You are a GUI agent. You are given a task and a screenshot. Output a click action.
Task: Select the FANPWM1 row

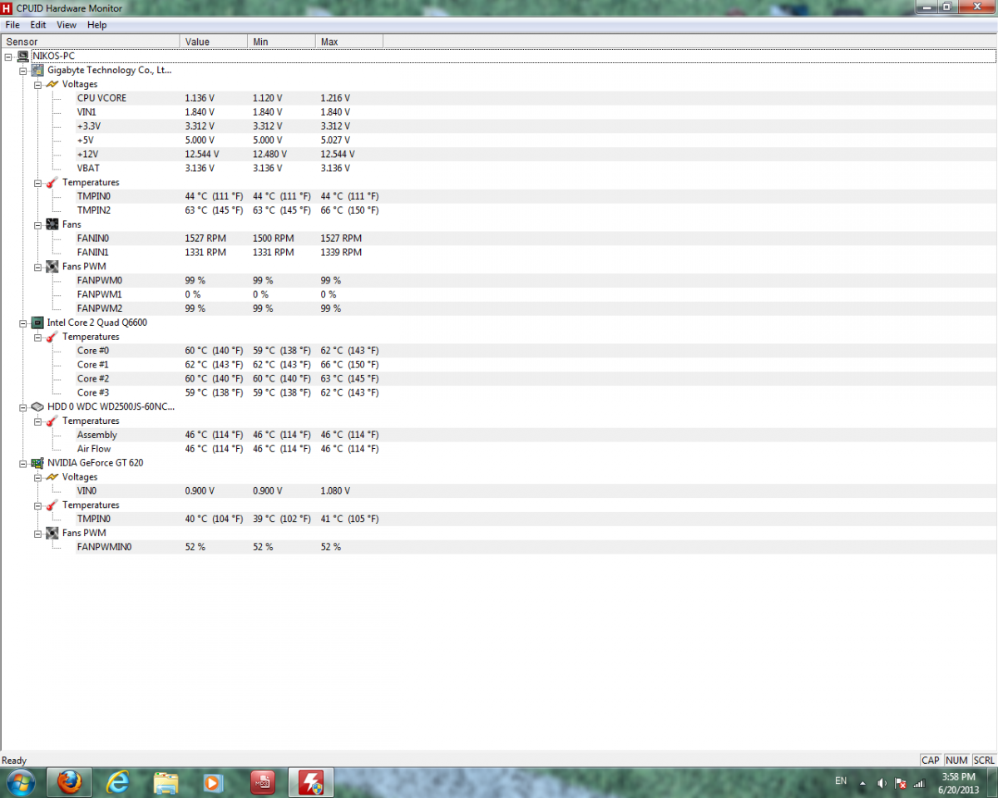(536, 295)
